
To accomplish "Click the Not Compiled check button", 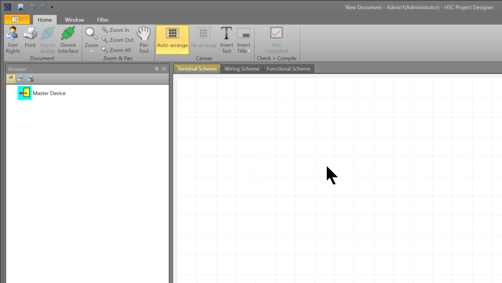I will coord(276,40).
